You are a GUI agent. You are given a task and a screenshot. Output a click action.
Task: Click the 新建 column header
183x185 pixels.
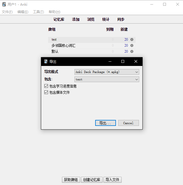(x=124, y=29)
